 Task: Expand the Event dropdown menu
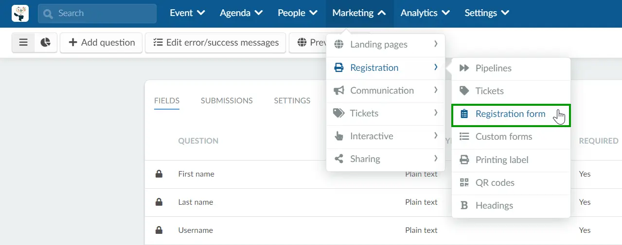tap(187, 13)
